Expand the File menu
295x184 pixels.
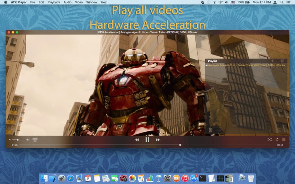point(32,2)
